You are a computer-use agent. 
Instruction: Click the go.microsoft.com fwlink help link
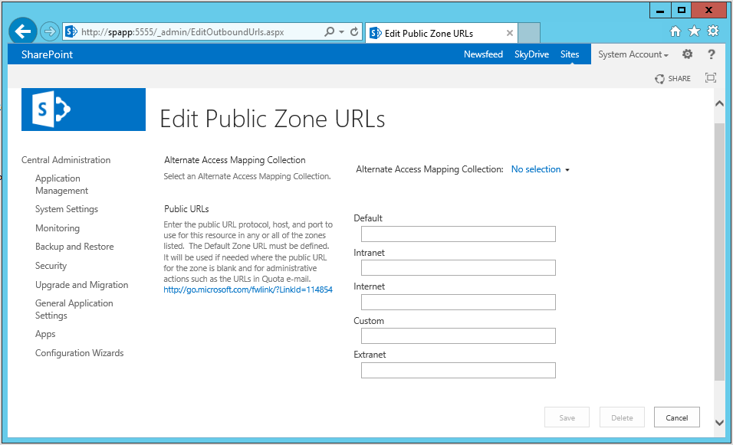point(248,290)
